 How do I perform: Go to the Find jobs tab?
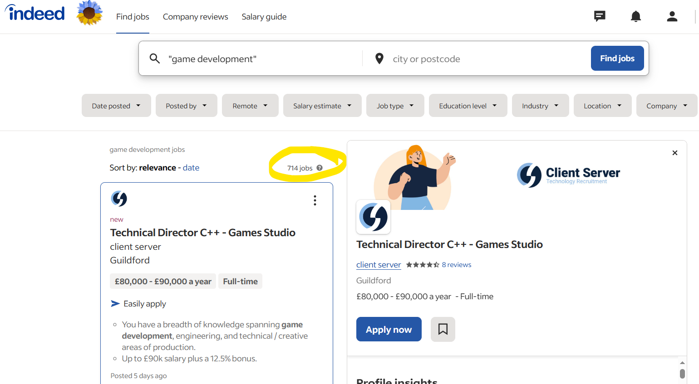pos(133,17)
